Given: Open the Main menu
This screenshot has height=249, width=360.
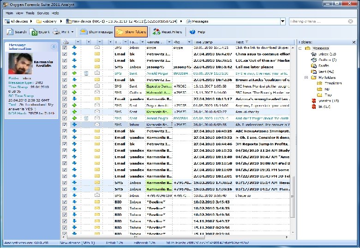Looking at the screenshot, I should tap(9, 13).
